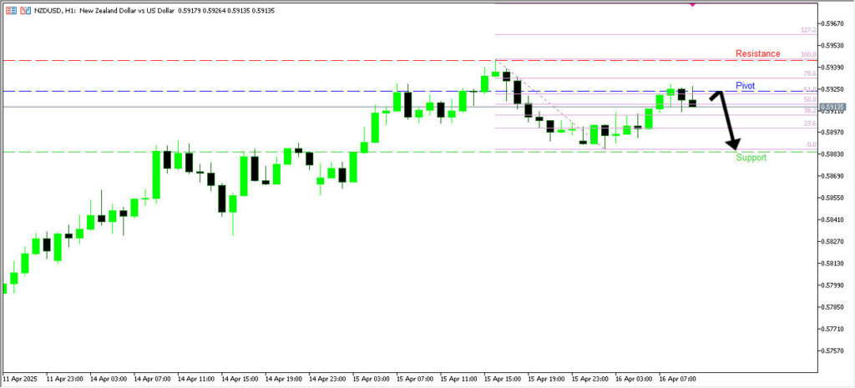Click the Fibonacci 127.2 level label
Viewport: 855px width, 388px height.
pos(807,30)
